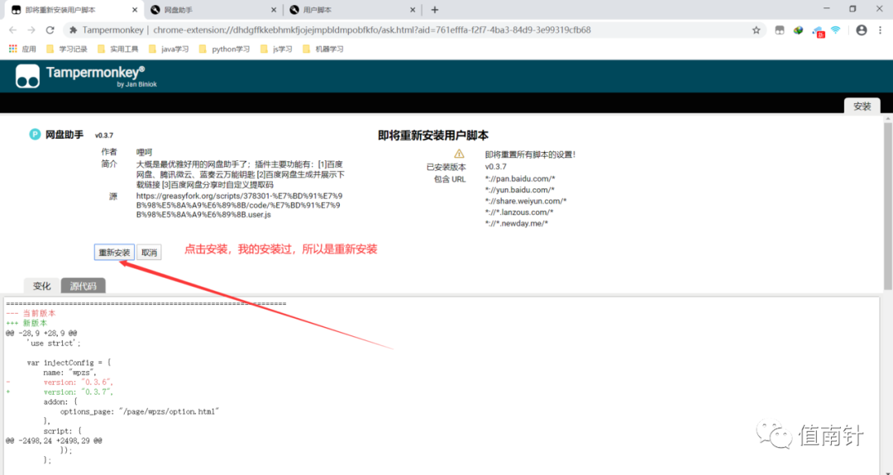Click the author name 哩呵
The width and height of the screenshot is (893, 475).
144,152
